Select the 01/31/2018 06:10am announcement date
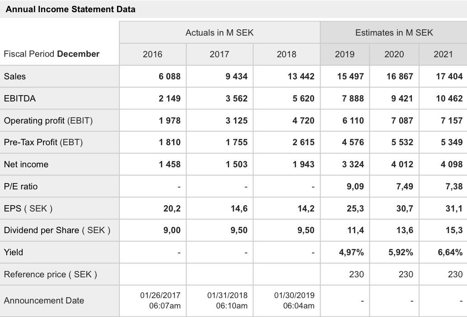The image size is (467, 317). point(227,300)
